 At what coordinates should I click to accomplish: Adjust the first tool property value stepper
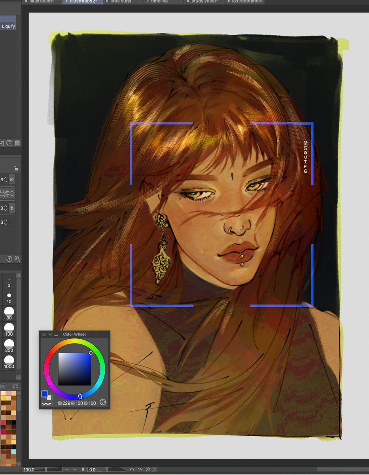click(6, 180)
